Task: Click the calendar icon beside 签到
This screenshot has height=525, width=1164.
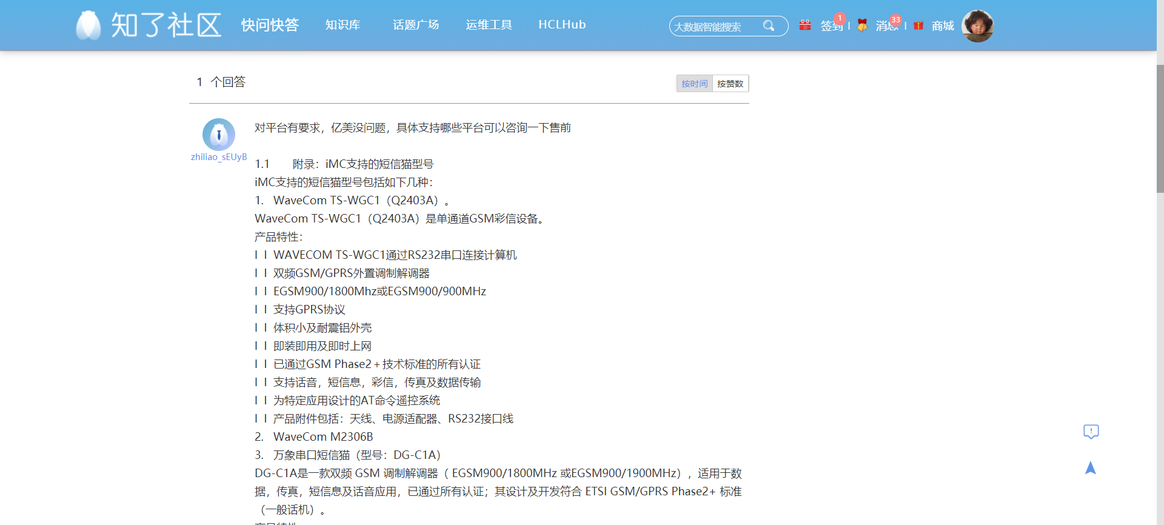Action: point(805,25)
